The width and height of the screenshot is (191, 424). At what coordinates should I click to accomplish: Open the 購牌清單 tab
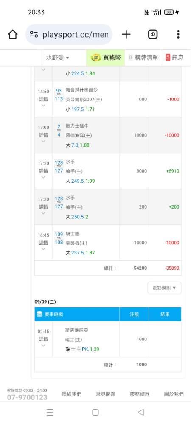click(143, 58)
